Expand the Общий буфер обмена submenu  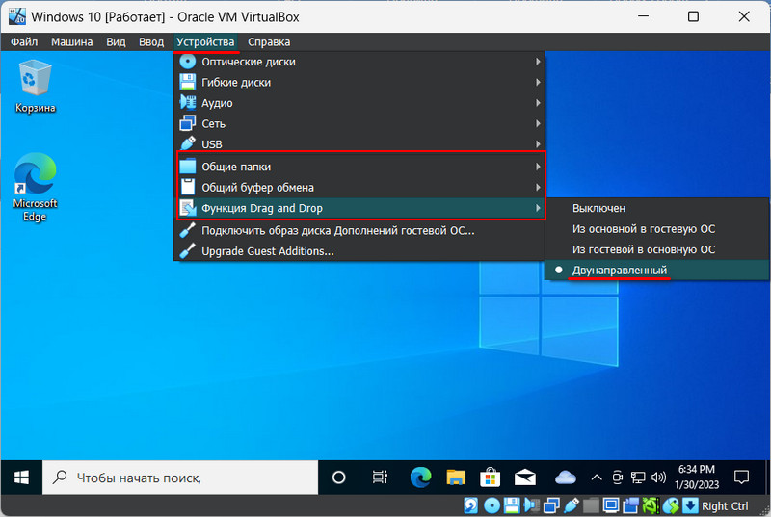(359, 188)
